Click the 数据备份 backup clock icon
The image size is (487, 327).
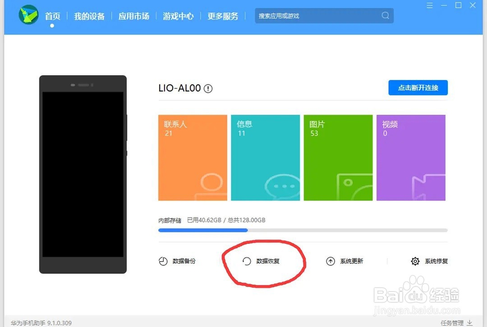pyautogui.click(x=163, y=261)
